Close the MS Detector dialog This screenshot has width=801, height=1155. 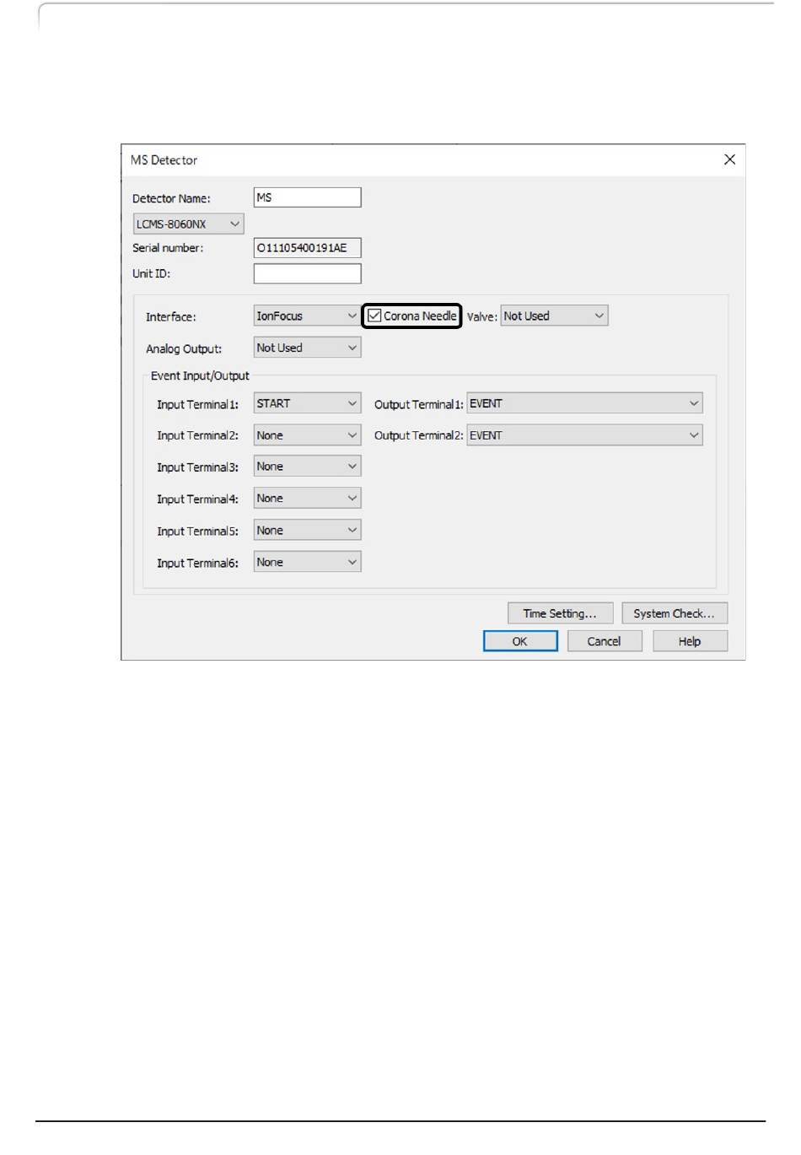(x=730, y=159)
